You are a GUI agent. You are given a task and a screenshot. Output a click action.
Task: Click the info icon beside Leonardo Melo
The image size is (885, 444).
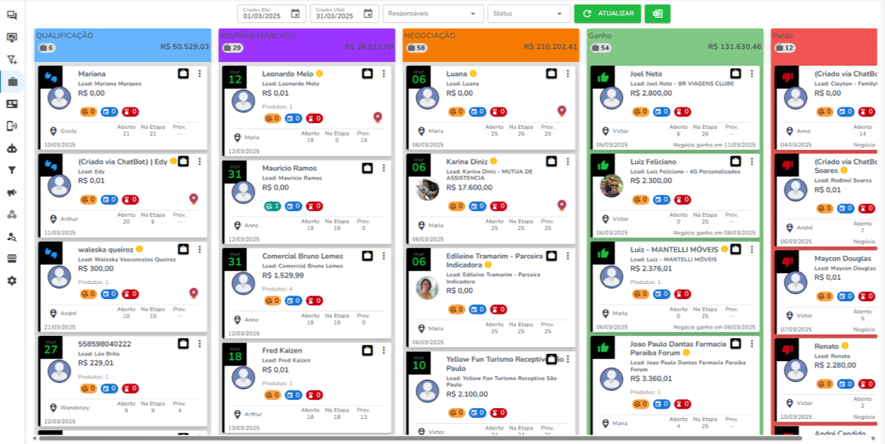[x=319, y=74]
